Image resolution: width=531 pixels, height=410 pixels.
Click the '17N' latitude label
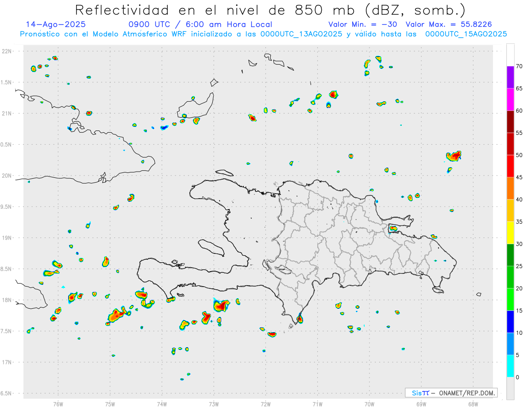7,362
